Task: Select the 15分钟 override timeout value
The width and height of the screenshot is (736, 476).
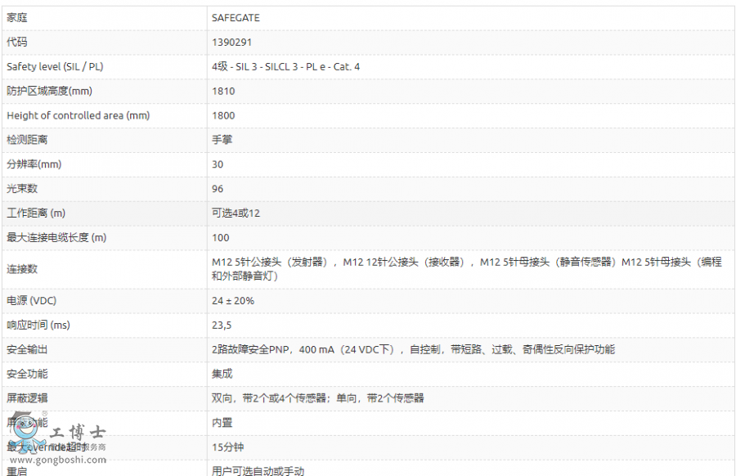Action: (228, 447)
